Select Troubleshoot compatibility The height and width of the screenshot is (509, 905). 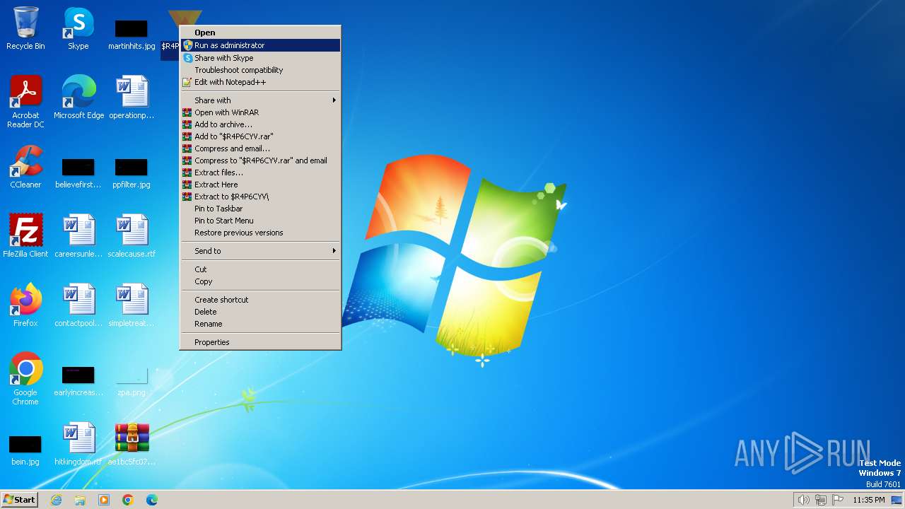260,70
